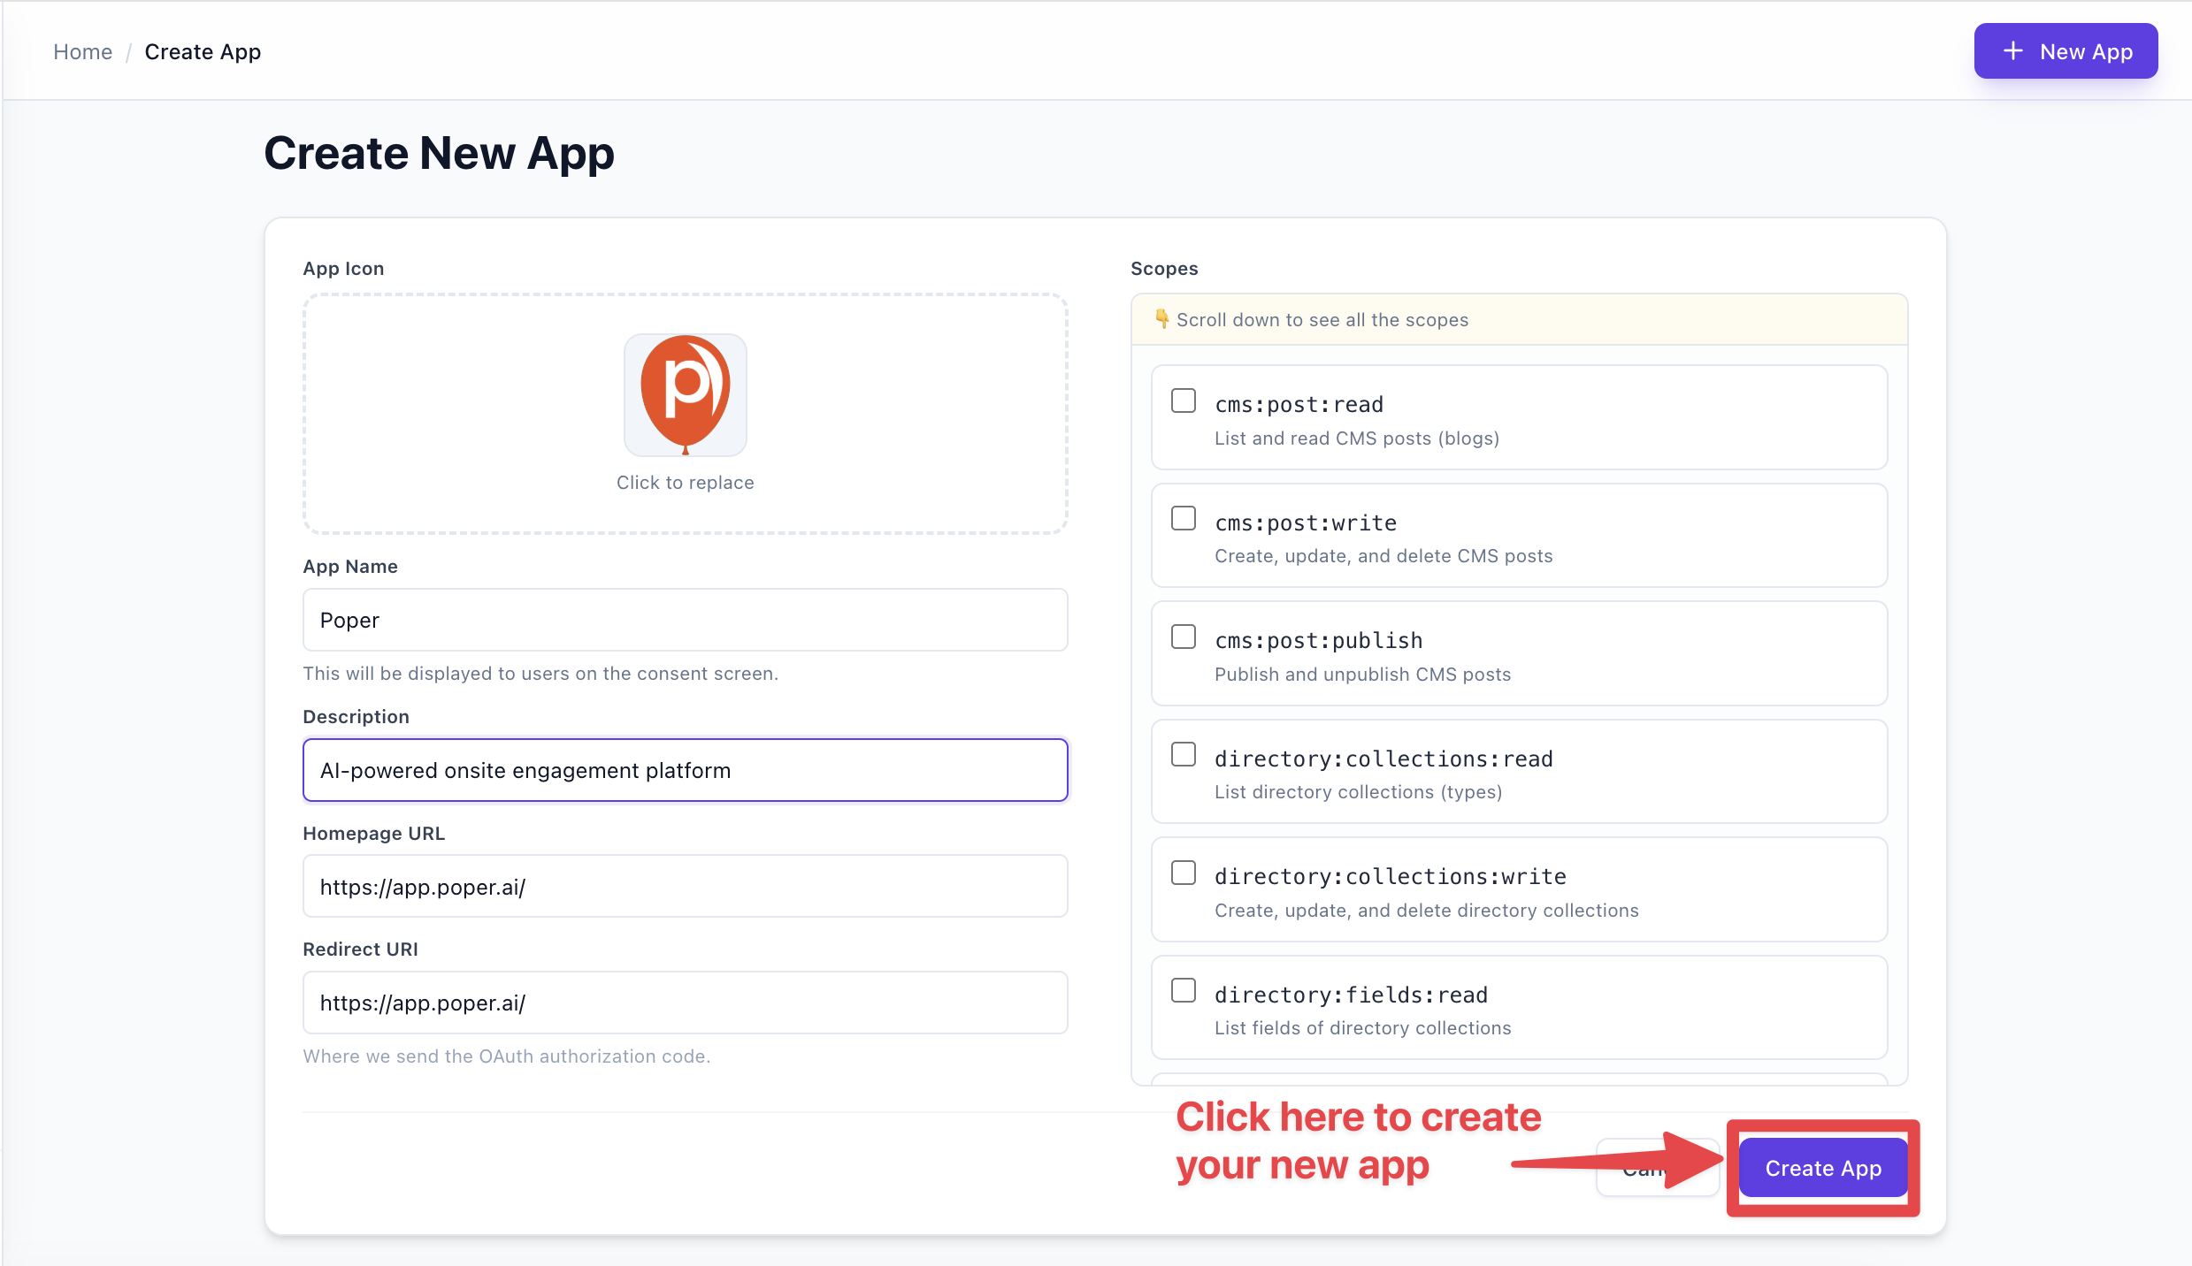Screen dimensions: 2192x1266
Task: Open the Home breadcrumb link
Action: pyautogui.click(x=82, y=51)
